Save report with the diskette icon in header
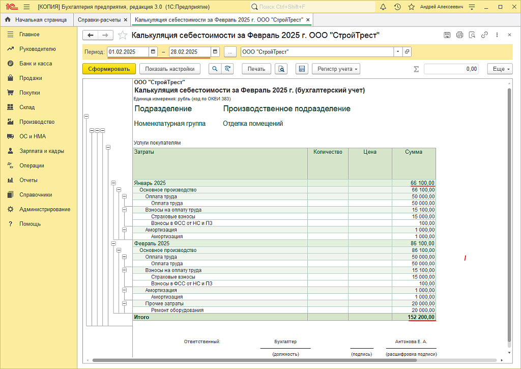This screenshot has height=369, width=521. pos(447,35)
